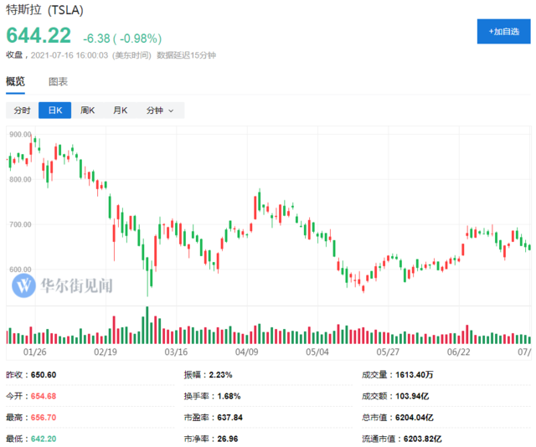Screen dimensions: 536x447
Task: Click the 市盈率 637.84 data field
Action: 214,418
